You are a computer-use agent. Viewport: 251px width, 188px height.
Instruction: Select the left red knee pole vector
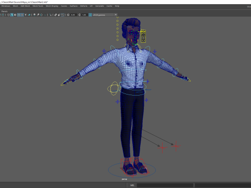click(163, 148)
